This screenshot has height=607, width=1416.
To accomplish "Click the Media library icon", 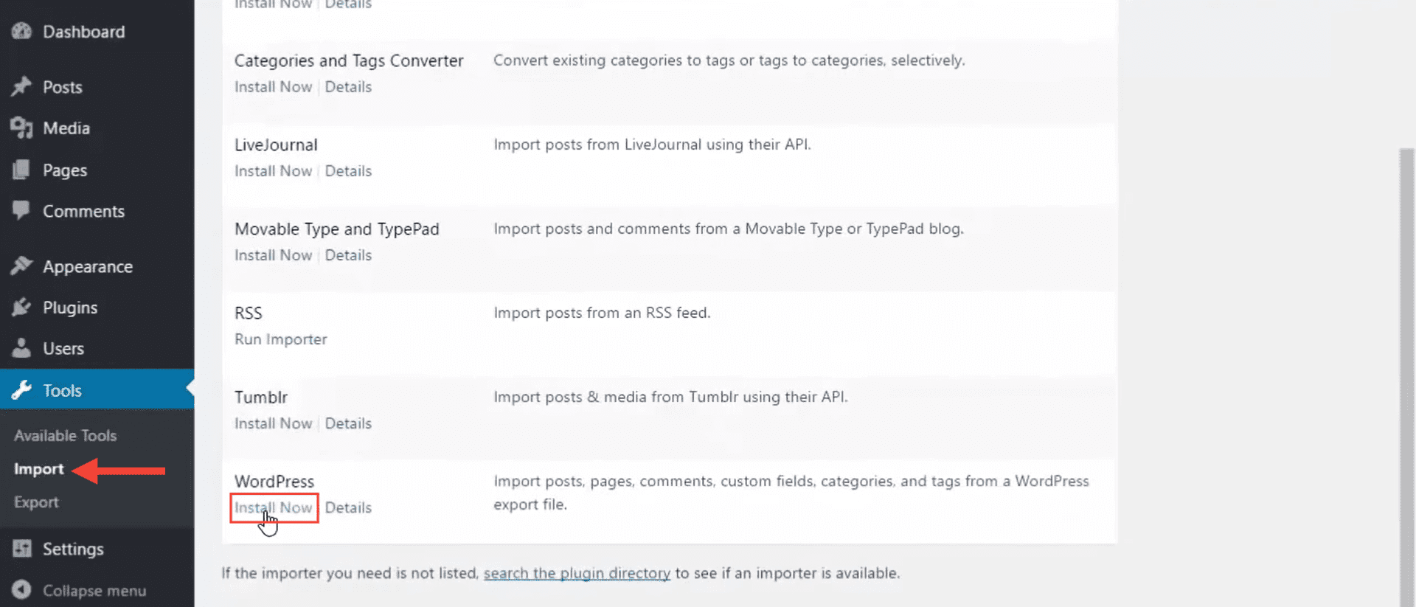I will coord(22,128).
